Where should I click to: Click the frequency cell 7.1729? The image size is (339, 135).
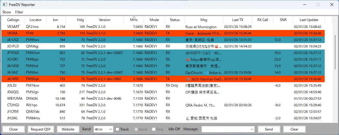pos(138,99)
